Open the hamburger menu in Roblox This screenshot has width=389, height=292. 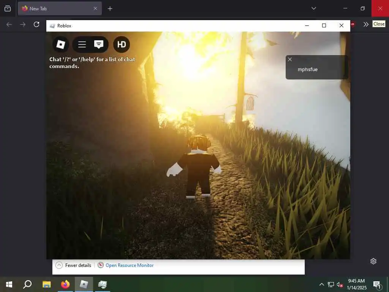pyautogui.click(x=82, y=44)
